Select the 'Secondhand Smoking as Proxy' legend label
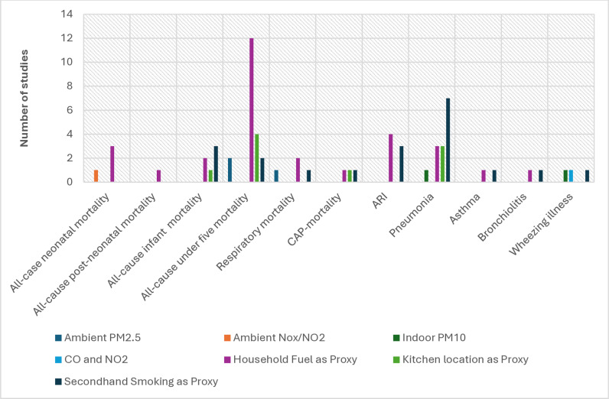 click(x=141, y=381)
